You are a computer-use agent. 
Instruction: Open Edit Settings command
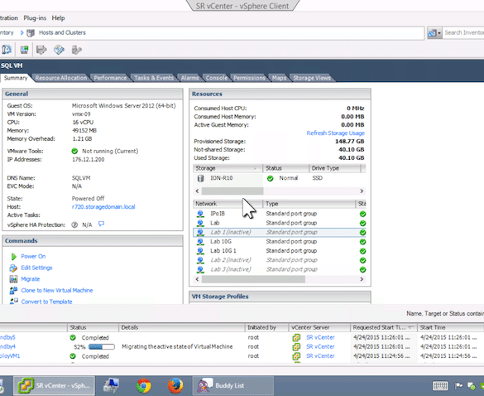[x=36, y=268]
